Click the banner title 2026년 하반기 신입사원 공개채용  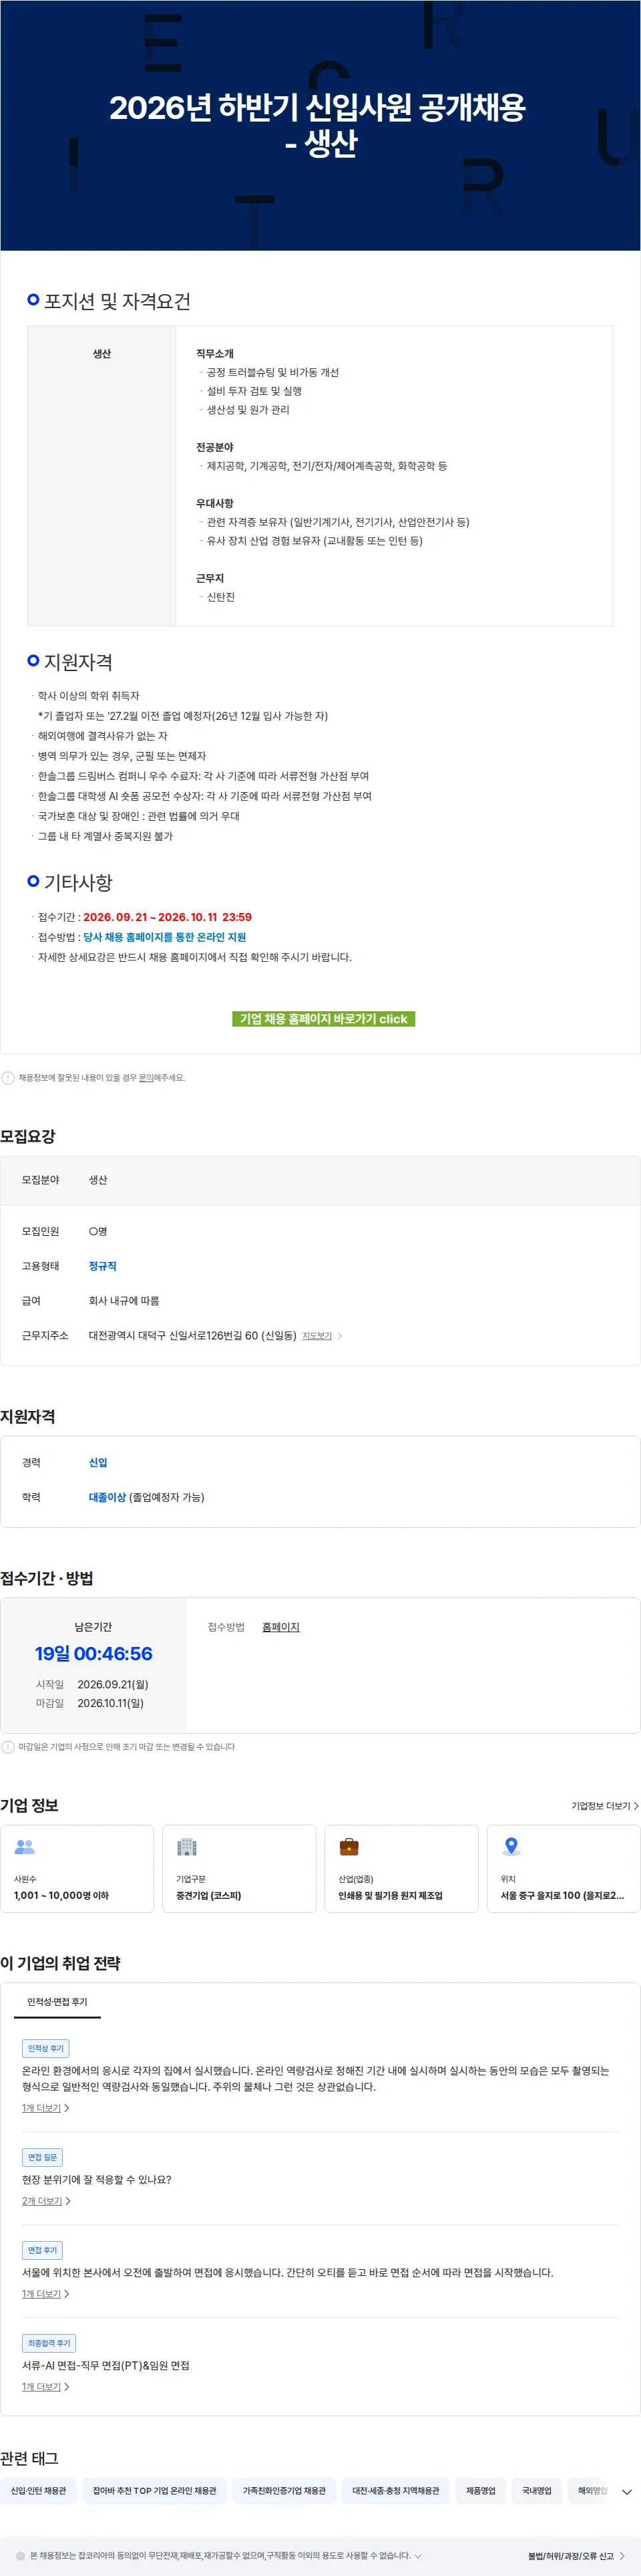(x=318, y=108)
